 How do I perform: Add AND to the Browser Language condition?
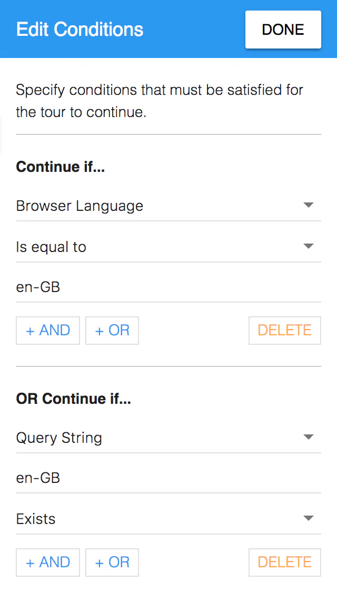(48, 331)
